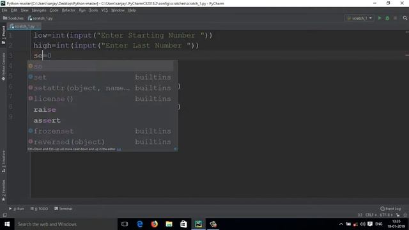Viewport: 409px width, 230px height.
Task: Open the notification center icon
Action: click(370, 224)
